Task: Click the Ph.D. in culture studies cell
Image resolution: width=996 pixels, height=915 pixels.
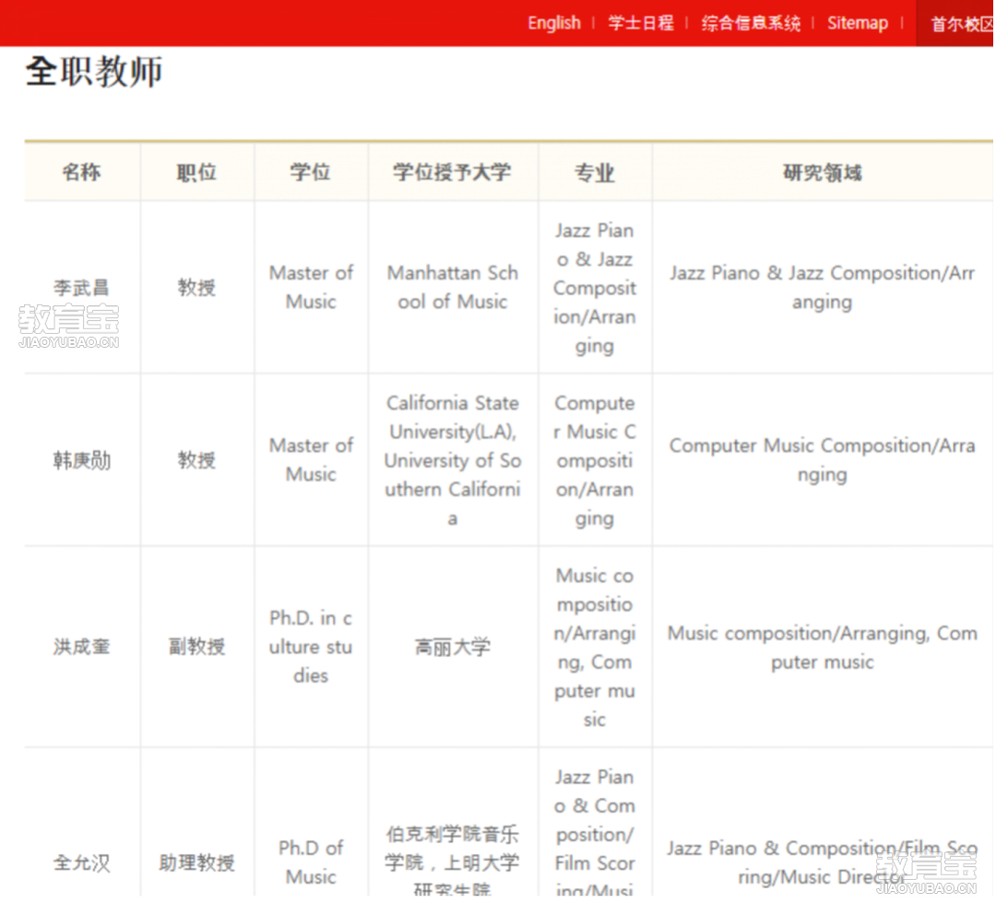Action: click(311, 647)
